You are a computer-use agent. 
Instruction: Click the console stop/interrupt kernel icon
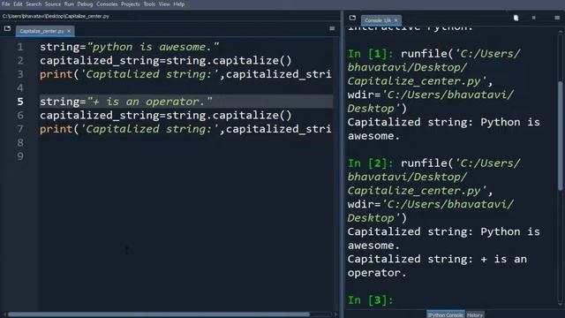(x=533, y=18)
